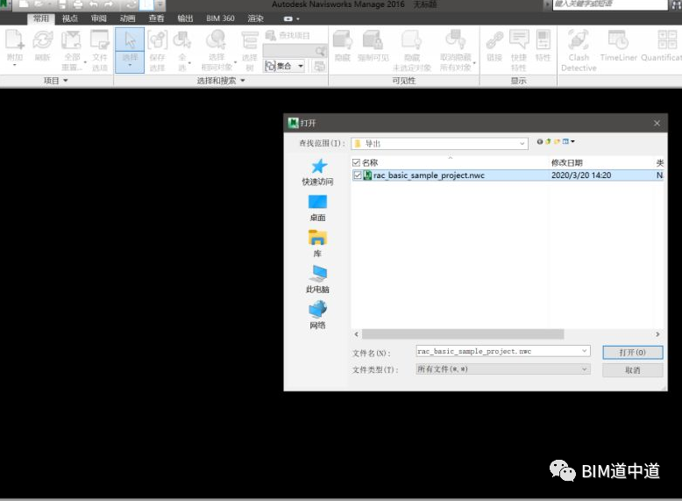Switch to the 输出 ribbon tab
The image size is (682, 501).
click(x=185, y=18)
